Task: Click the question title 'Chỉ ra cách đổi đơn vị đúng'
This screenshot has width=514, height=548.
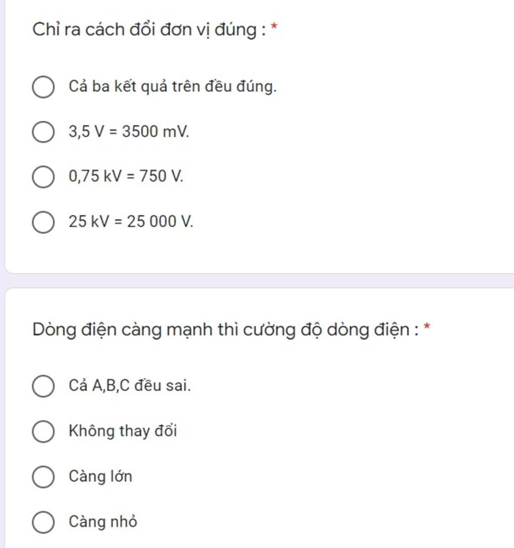Action: (149, 30)
